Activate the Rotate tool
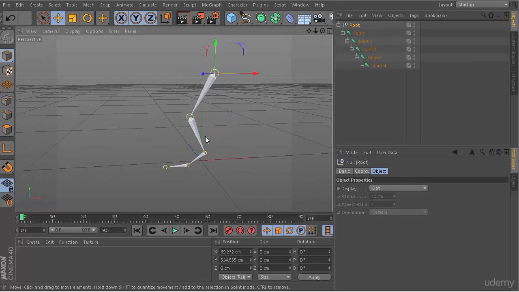Viewport: 519px width, 292px height. 88,18
